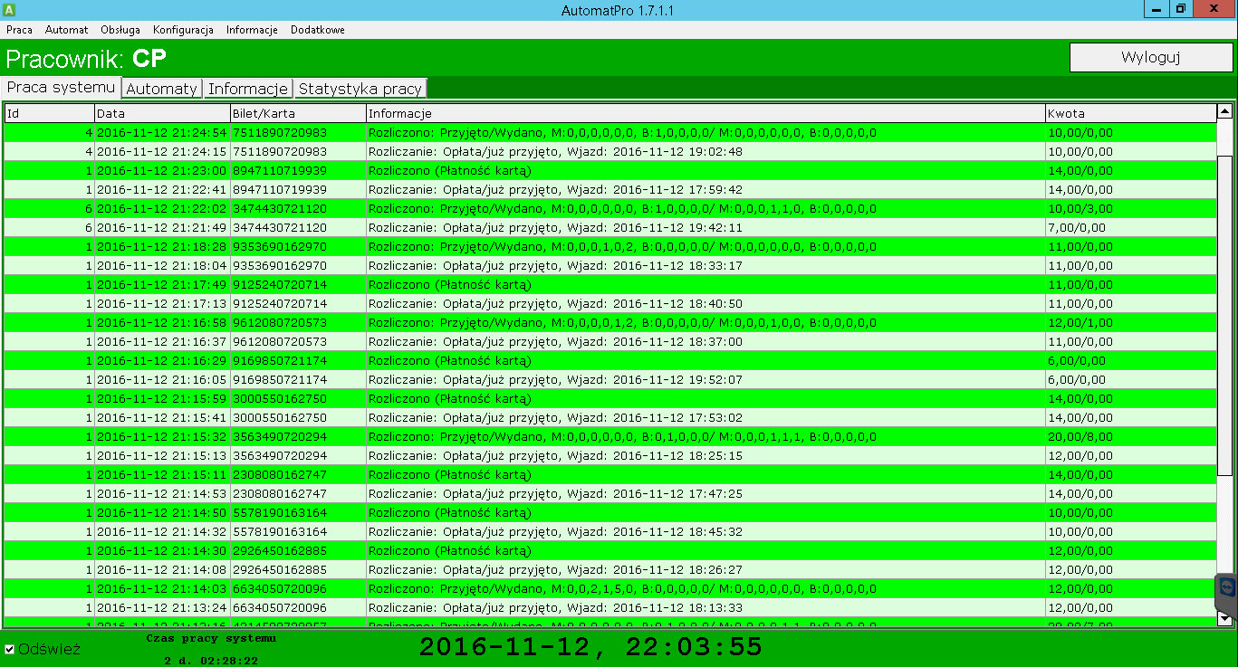
Task: Open the Obsługa menu
Action: [120, 29]
